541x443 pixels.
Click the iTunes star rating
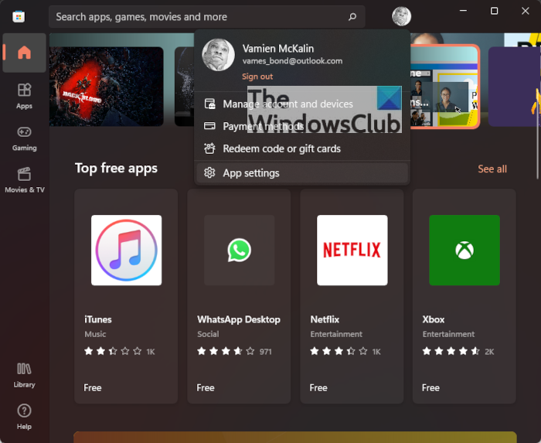tap(113, 351)
